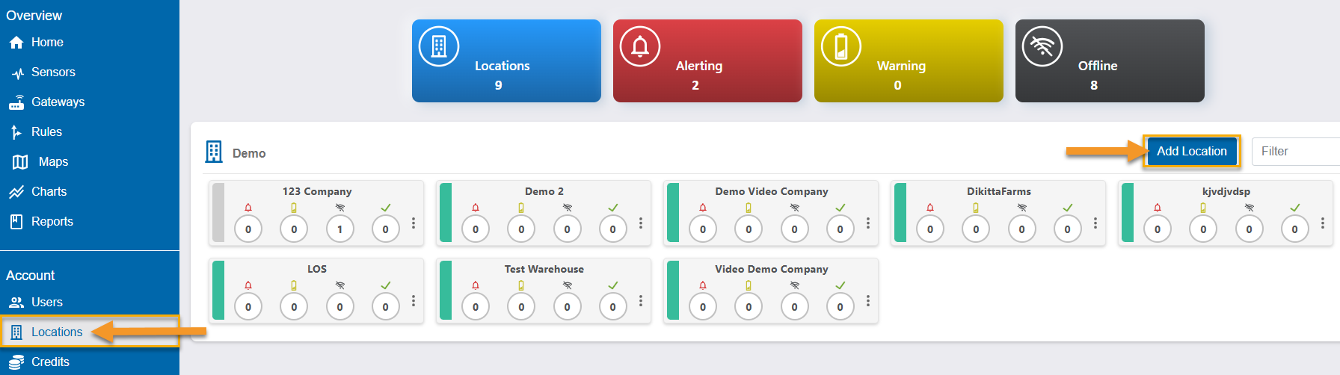Open the Sensors section
This screenshot has height=375, width=1340.
tap(42, 72)
